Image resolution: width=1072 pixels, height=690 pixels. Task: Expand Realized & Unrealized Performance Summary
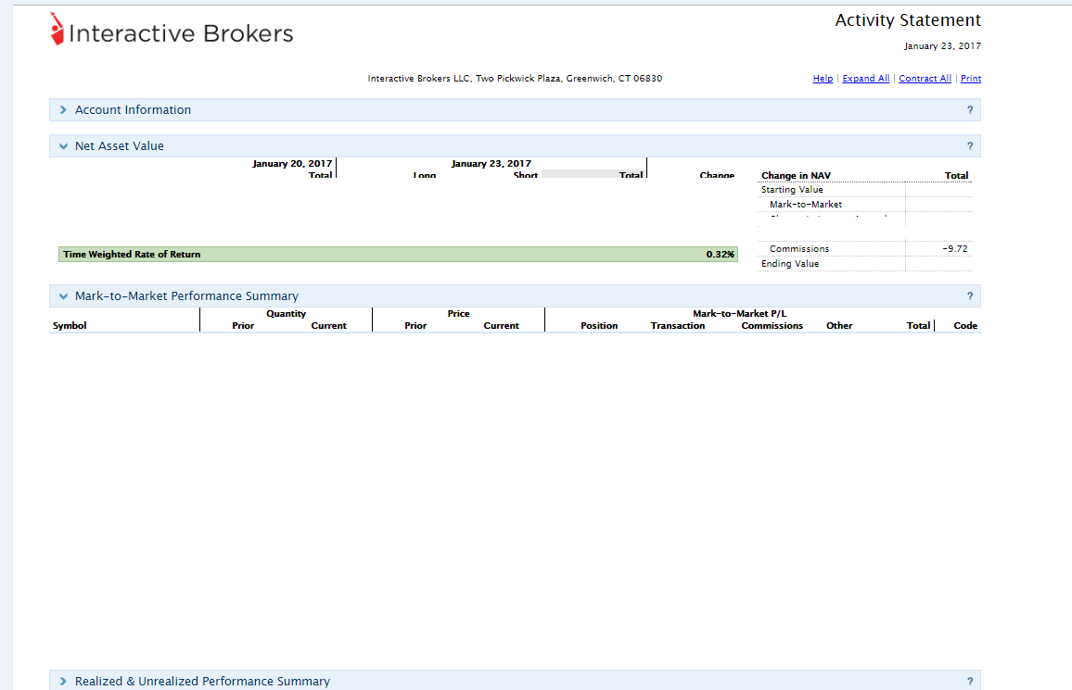pos(64,681)
